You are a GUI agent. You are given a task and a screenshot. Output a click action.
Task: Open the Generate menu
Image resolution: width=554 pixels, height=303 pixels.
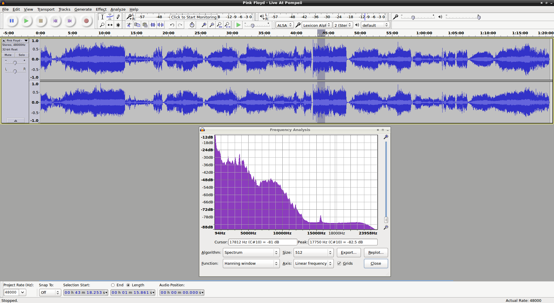tap(83, 10)
